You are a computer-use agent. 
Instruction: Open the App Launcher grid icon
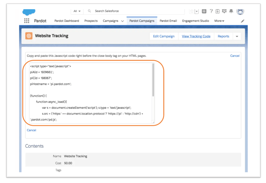tap(27, 21)
